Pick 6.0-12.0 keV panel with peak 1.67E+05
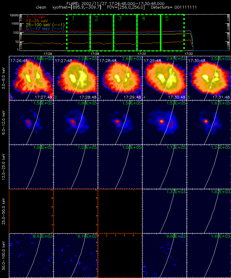231x278 pixels. 209,122
